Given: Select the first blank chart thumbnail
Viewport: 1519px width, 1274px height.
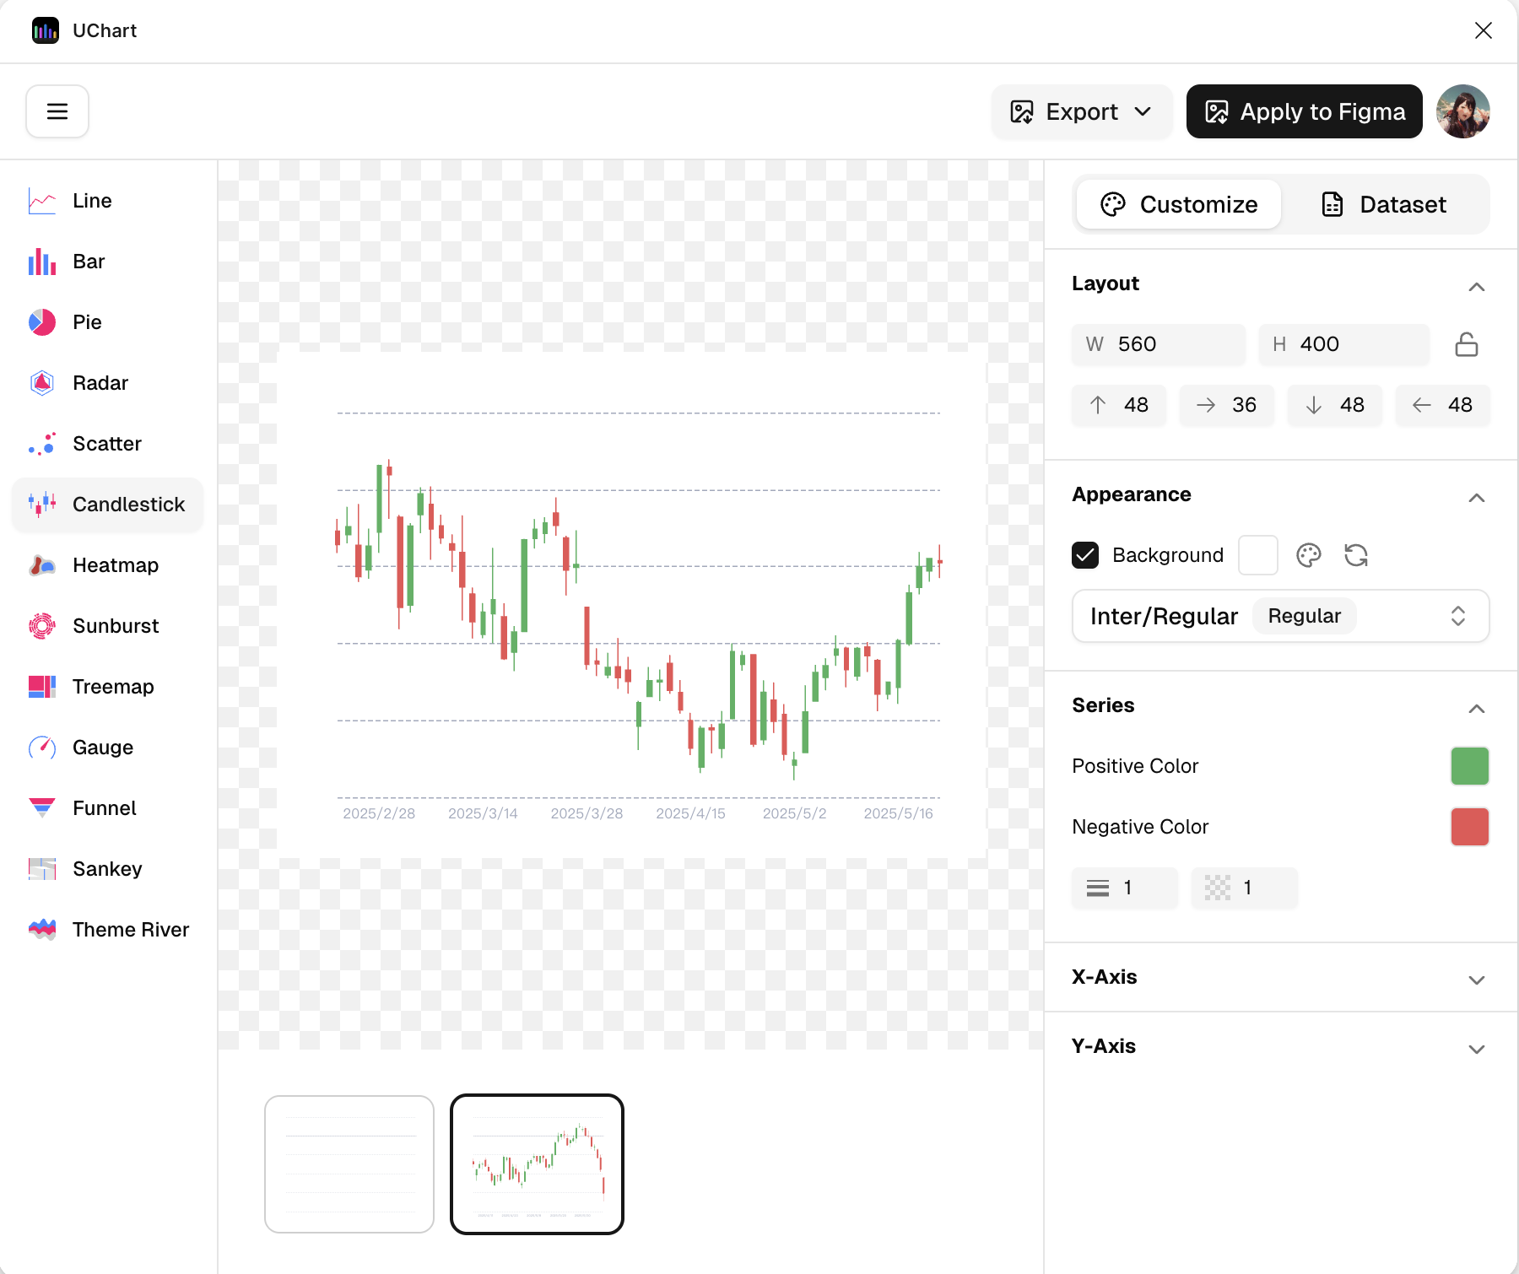Looking at the screenshot, I should [x=349, y=1164].
